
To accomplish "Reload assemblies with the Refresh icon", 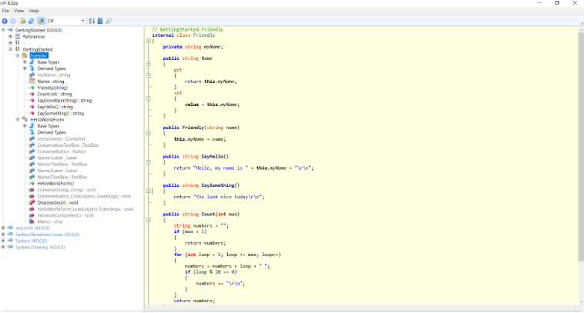I will pos(32,21).
